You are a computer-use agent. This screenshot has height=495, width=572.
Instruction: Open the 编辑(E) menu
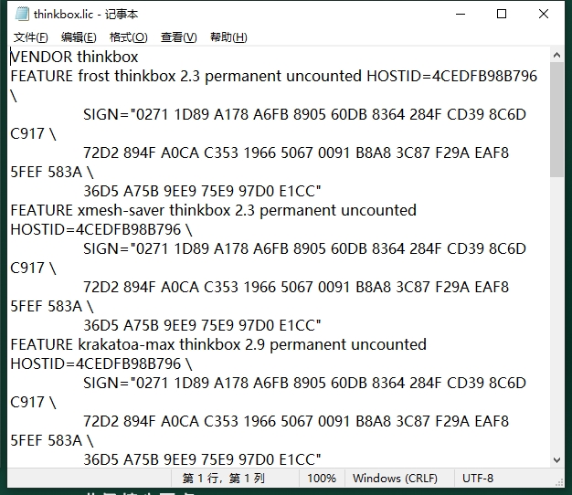(79, 37)
